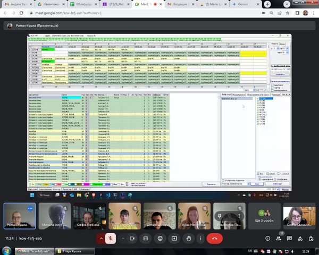This screenshot has height=255, width=319.
Task: Expand audio settings arrow beside microphone
Action: click(x=101, y=239)
